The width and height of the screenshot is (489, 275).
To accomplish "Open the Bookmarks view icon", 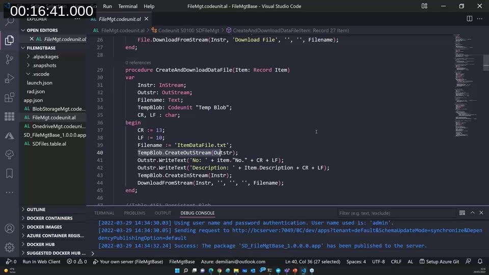I will pyautogui.click(x=9, y=173).
